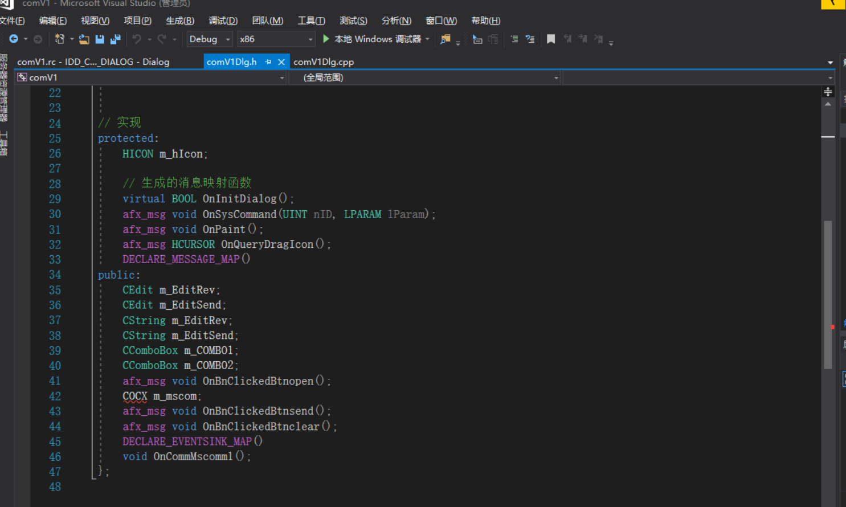
Task: Click the Open File folder icon
Action: coord(84,39)
